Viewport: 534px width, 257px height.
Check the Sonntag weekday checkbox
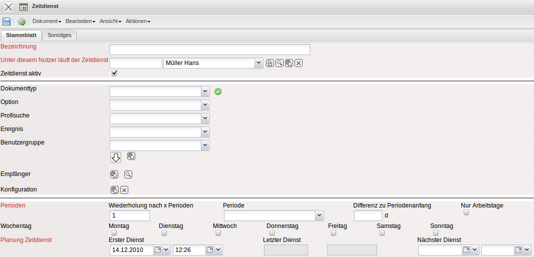(435, 233)
